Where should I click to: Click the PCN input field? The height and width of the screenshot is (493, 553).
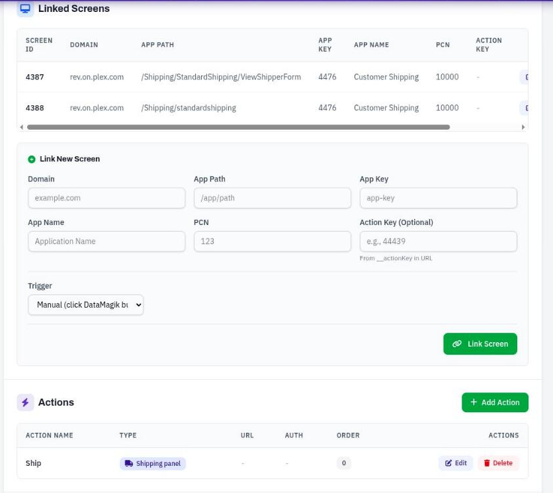273,242
